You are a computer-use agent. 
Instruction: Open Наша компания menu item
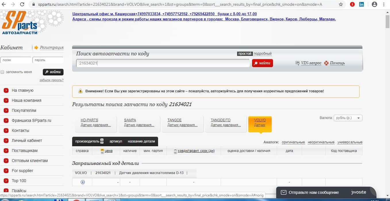tap(26, 100)
